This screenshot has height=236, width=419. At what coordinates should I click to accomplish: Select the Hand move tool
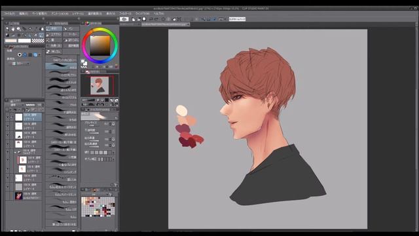tap(13, 29)
